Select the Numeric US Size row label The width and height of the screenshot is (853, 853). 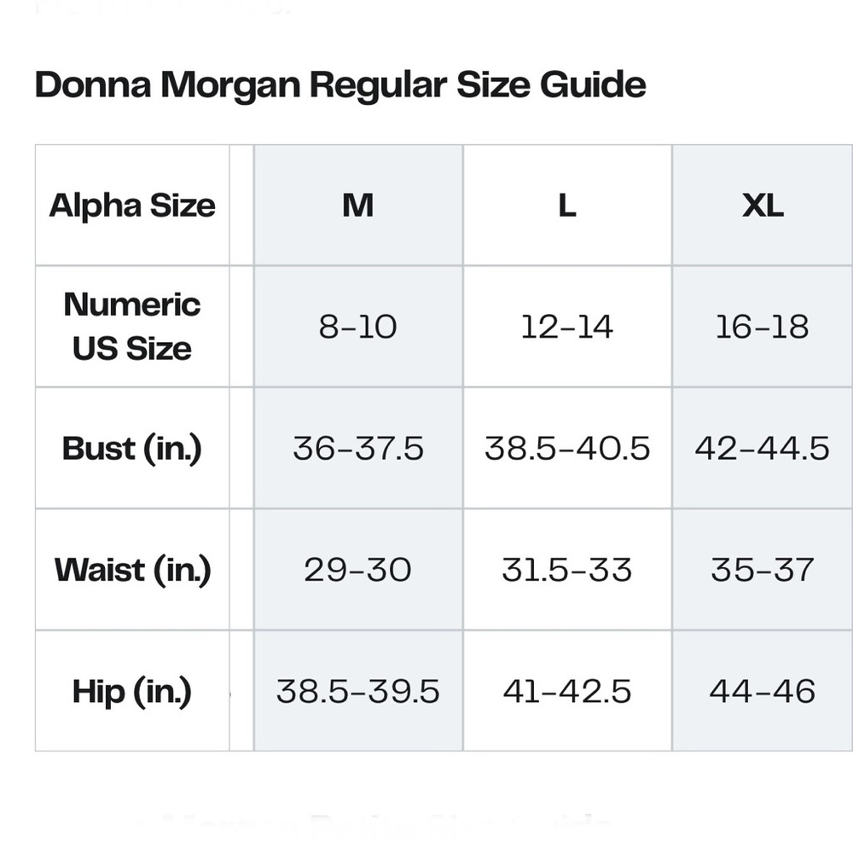pyautogui.click(x=132, y=327)
